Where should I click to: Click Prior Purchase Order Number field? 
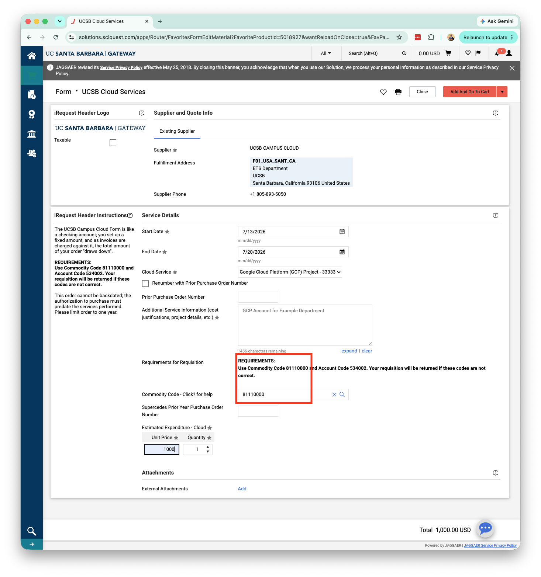pos(258,297)
